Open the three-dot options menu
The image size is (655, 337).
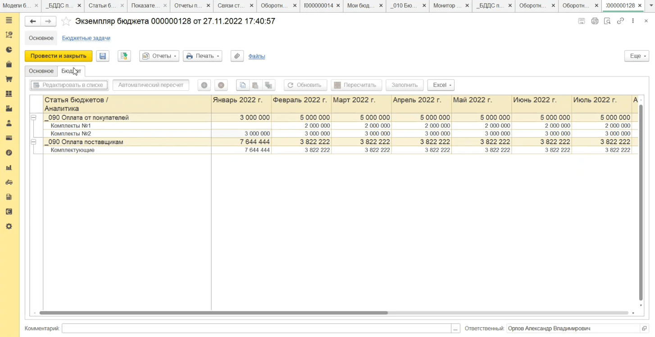[633, 21]
